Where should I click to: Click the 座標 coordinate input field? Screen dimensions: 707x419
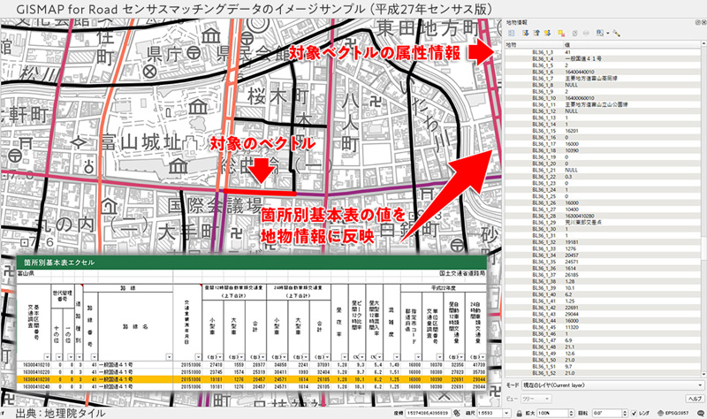click(x=429, y=413)
